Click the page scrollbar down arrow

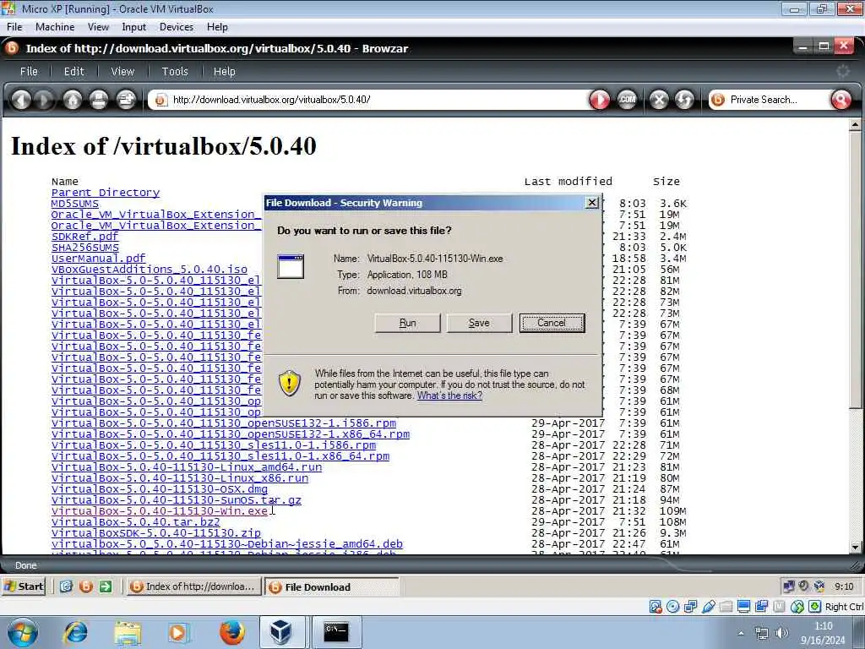[855, 547]
